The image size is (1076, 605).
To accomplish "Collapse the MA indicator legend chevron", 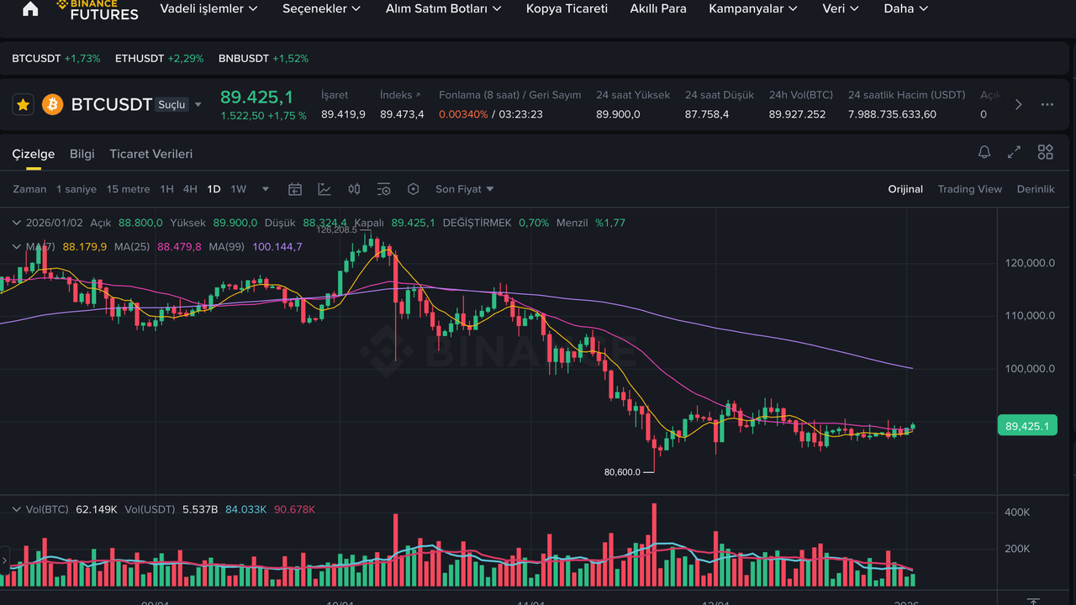I will coord(17,246).
